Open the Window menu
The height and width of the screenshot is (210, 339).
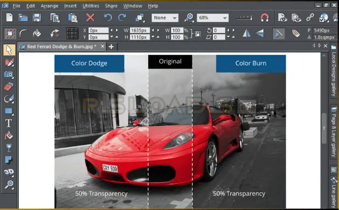pyautogui.click(x=133, y=6)
